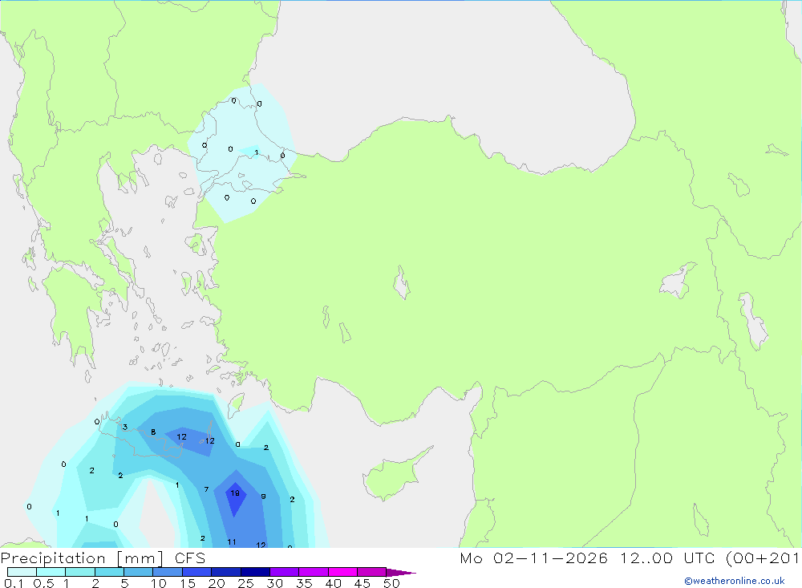802x588 pixels.
Task: Click the '0.1' legend scale label
Action: pos(14,583)
